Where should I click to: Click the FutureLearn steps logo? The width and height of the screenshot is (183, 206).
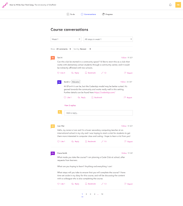point(5,5)
